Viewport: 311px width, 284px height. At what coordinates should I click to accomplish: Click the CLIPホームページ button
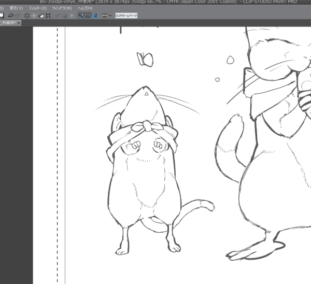click(126, 16)
